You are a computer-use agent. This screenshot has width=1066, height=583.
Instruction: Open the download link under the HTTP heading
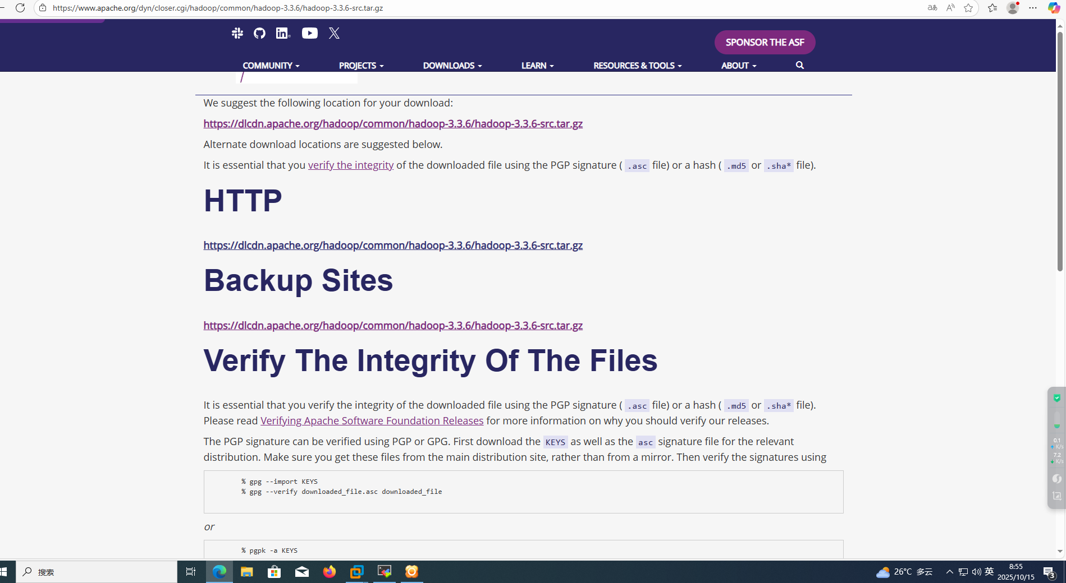pyautogui.click(x=393, y=246)
